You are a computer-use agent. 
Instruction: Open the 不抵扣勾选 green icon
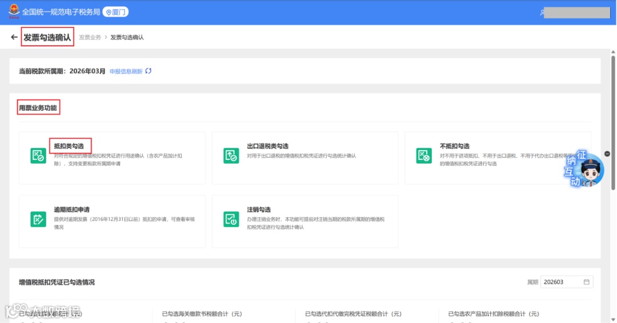coord(424,156)
